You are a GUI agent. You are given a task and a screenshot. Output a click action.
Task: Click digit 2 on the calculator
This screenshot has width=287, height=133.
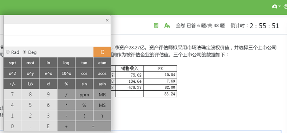(30, 116)
